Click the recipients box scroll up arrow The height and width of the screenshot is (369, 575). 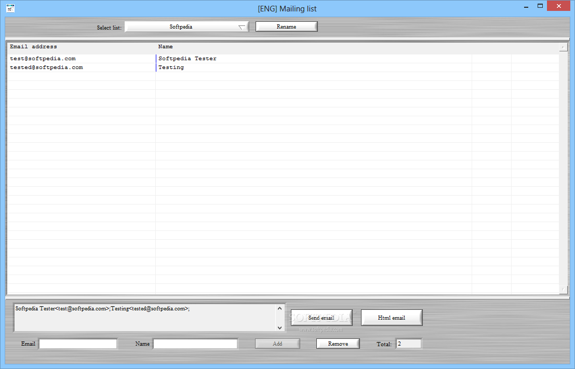(x=280, y=309)
